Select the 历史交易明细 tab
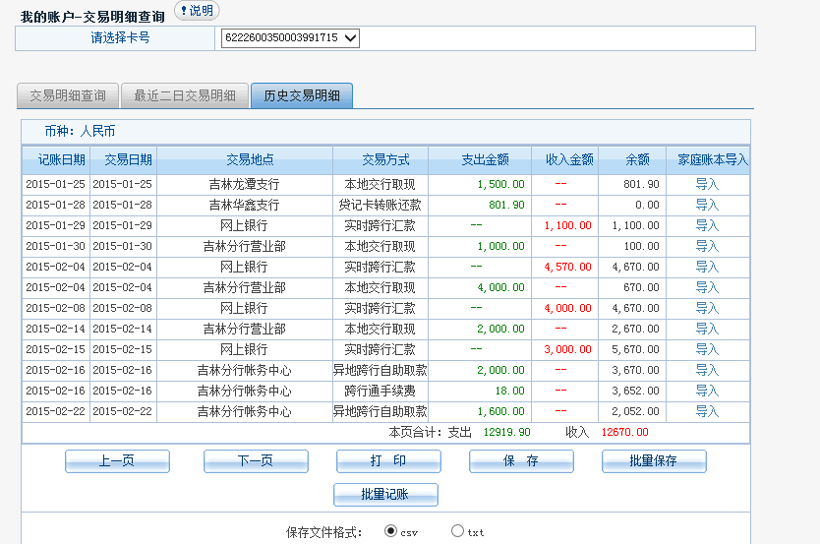Viewport: 820px width, 544px height. click(302, 95)
